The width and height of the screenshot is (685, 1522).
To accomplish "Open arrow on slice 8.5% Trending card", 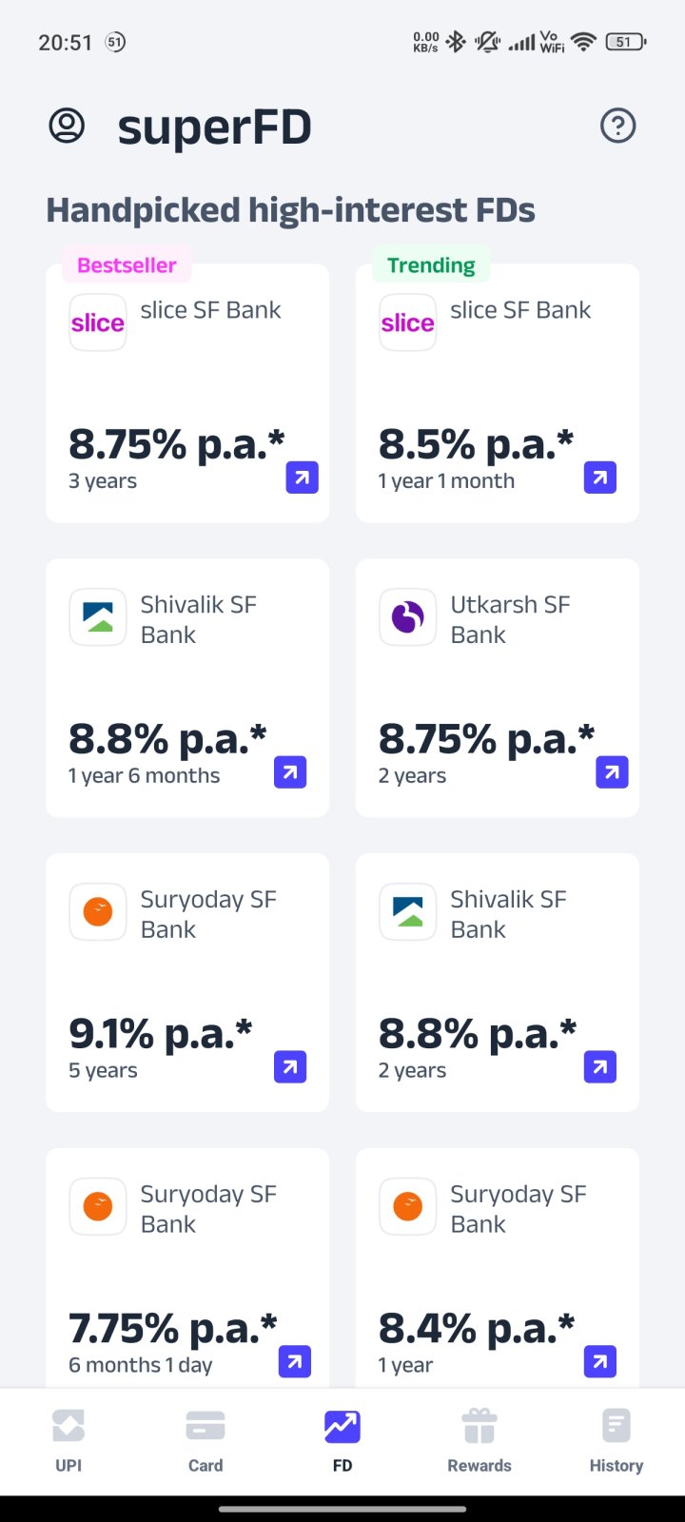I will (x=599, y=478).
